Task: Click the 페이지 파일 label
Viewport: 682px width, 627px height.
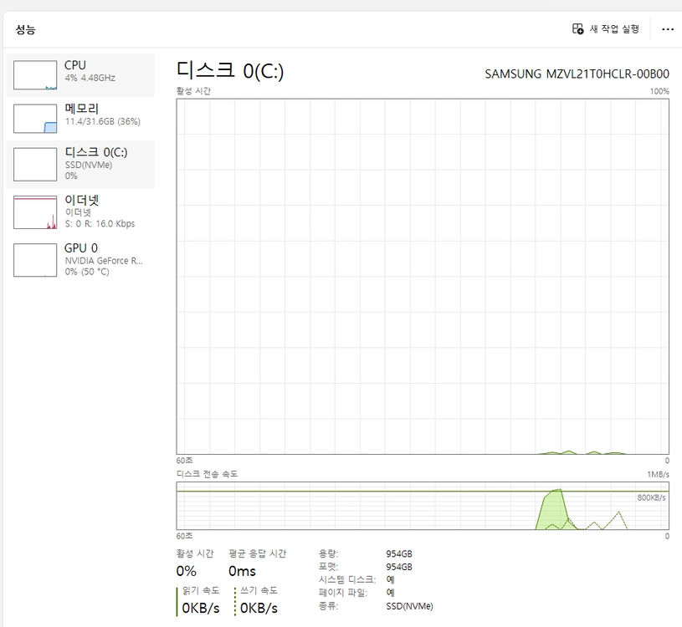Action: tap(343, 593)
